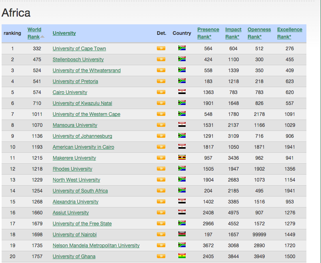The height and width of the screenshot is (263, 321).
Task: Click the orange details button for Makerere University
Action: (x=161, y=158)
